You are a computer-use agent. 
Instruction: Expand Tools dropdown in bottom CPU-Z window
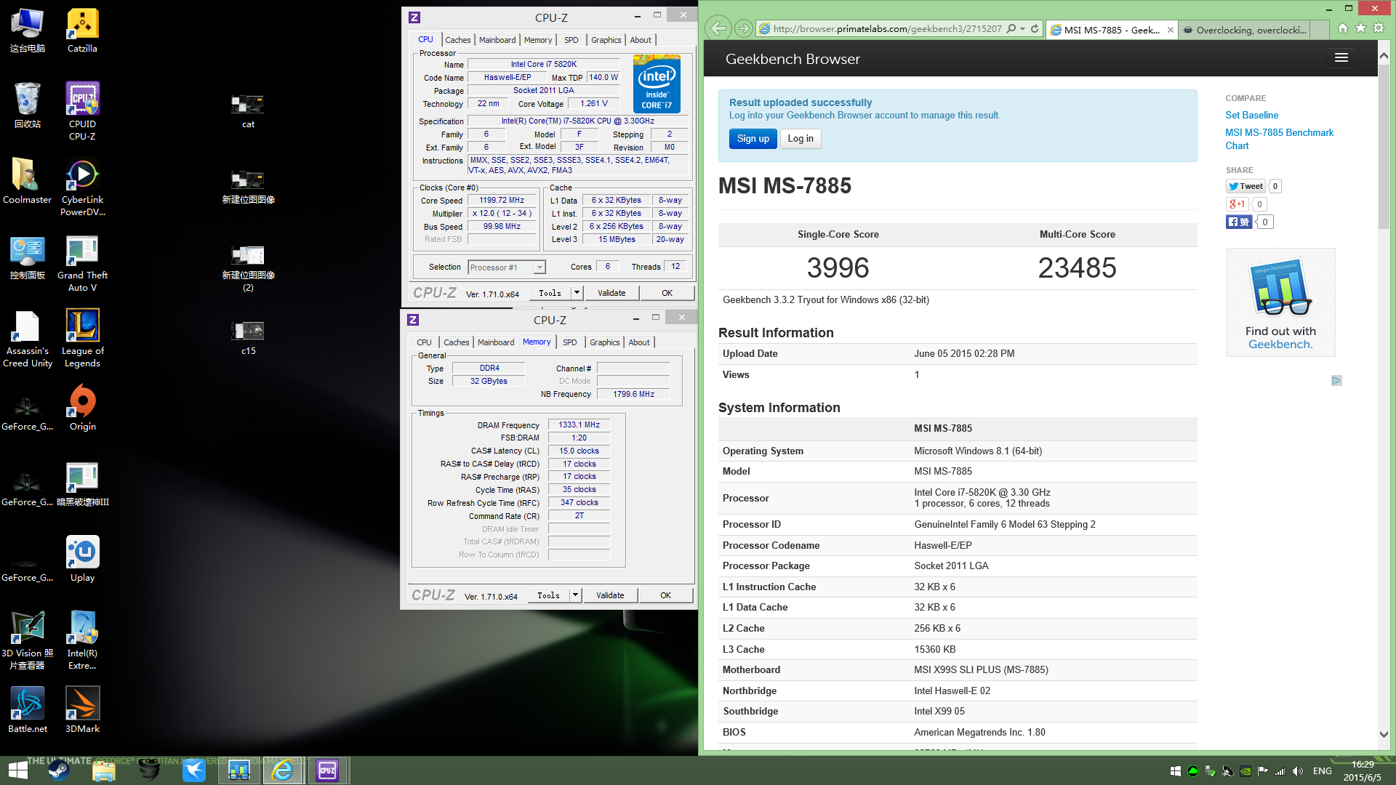[575, 595]
